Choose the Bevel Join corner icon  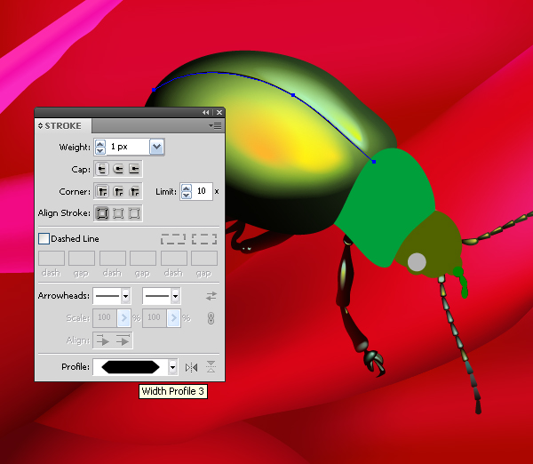(x=134, y=191)
